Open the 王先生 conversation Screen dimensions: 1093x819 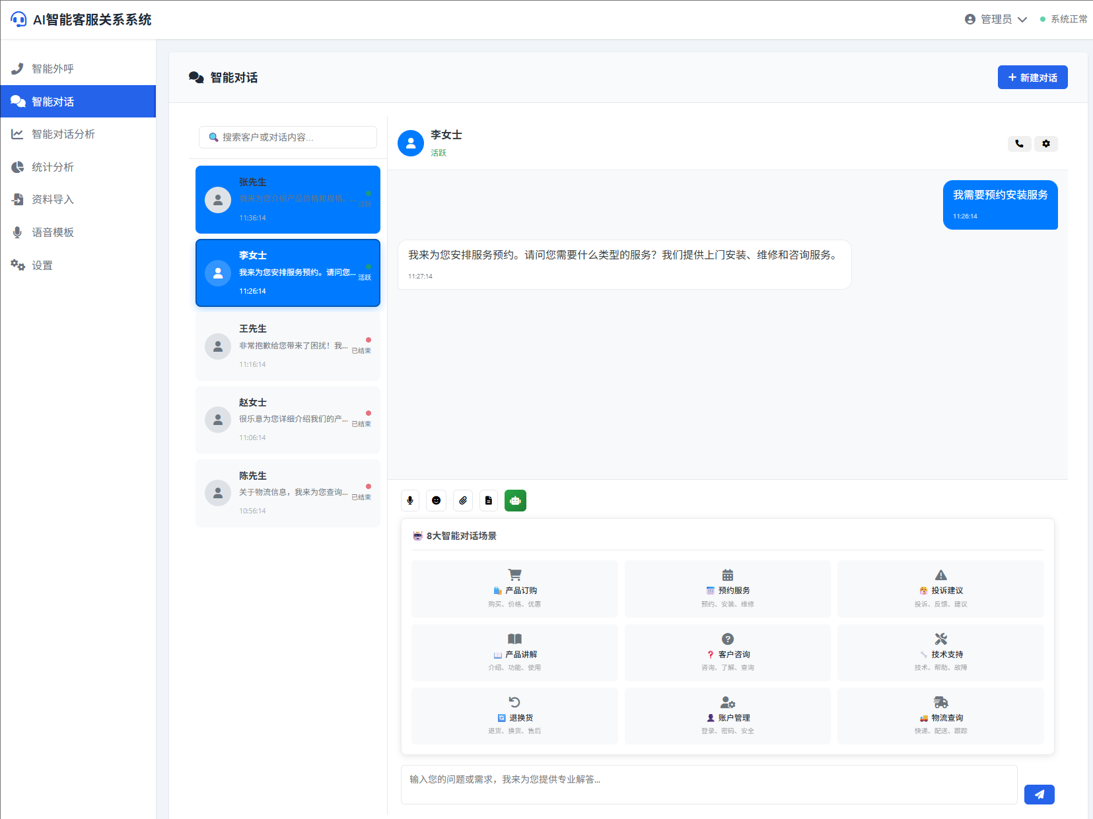[288, 346]
